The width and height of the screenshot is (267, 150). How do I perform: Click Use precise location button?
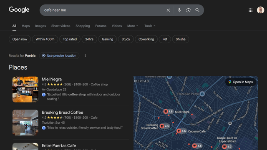click(x=59, y=55)
